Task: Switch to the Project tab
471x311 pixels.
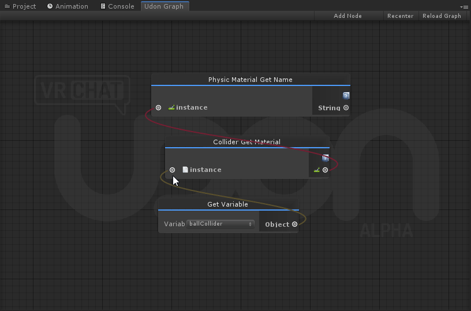Action: (20, 6)
